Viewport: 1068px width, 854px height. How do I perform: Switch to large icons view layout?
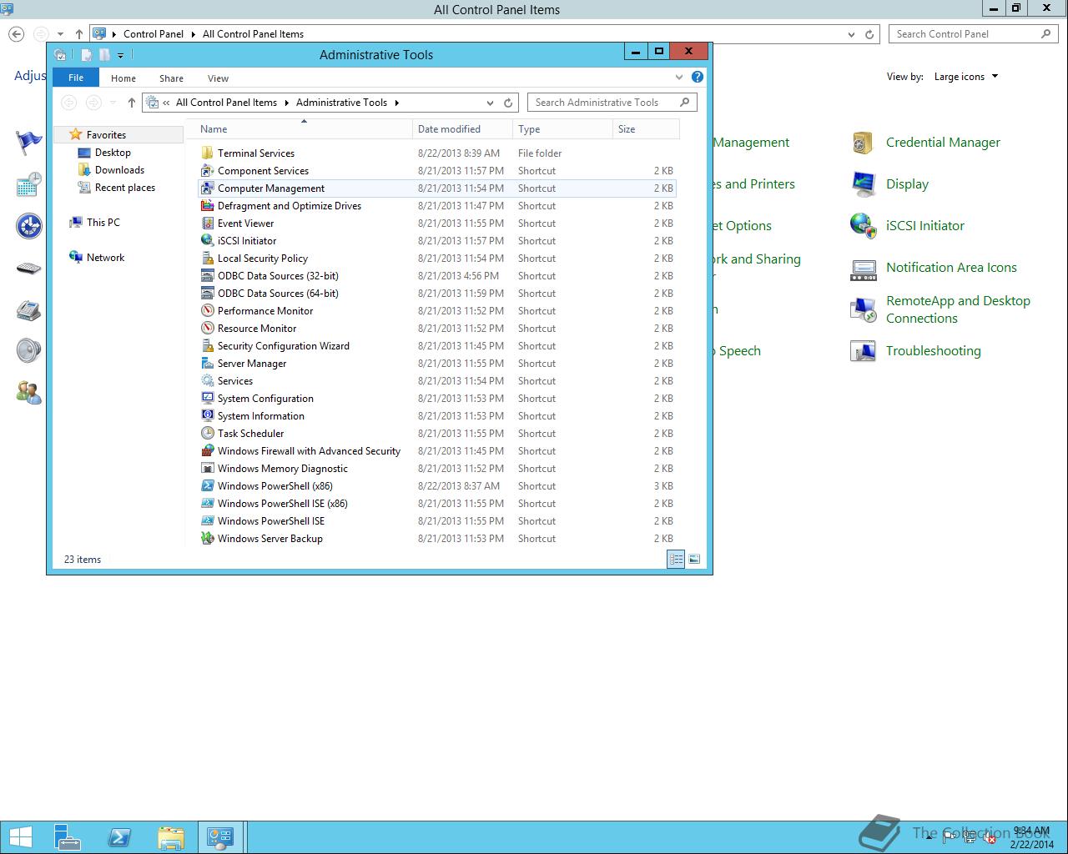click(694, 560)
